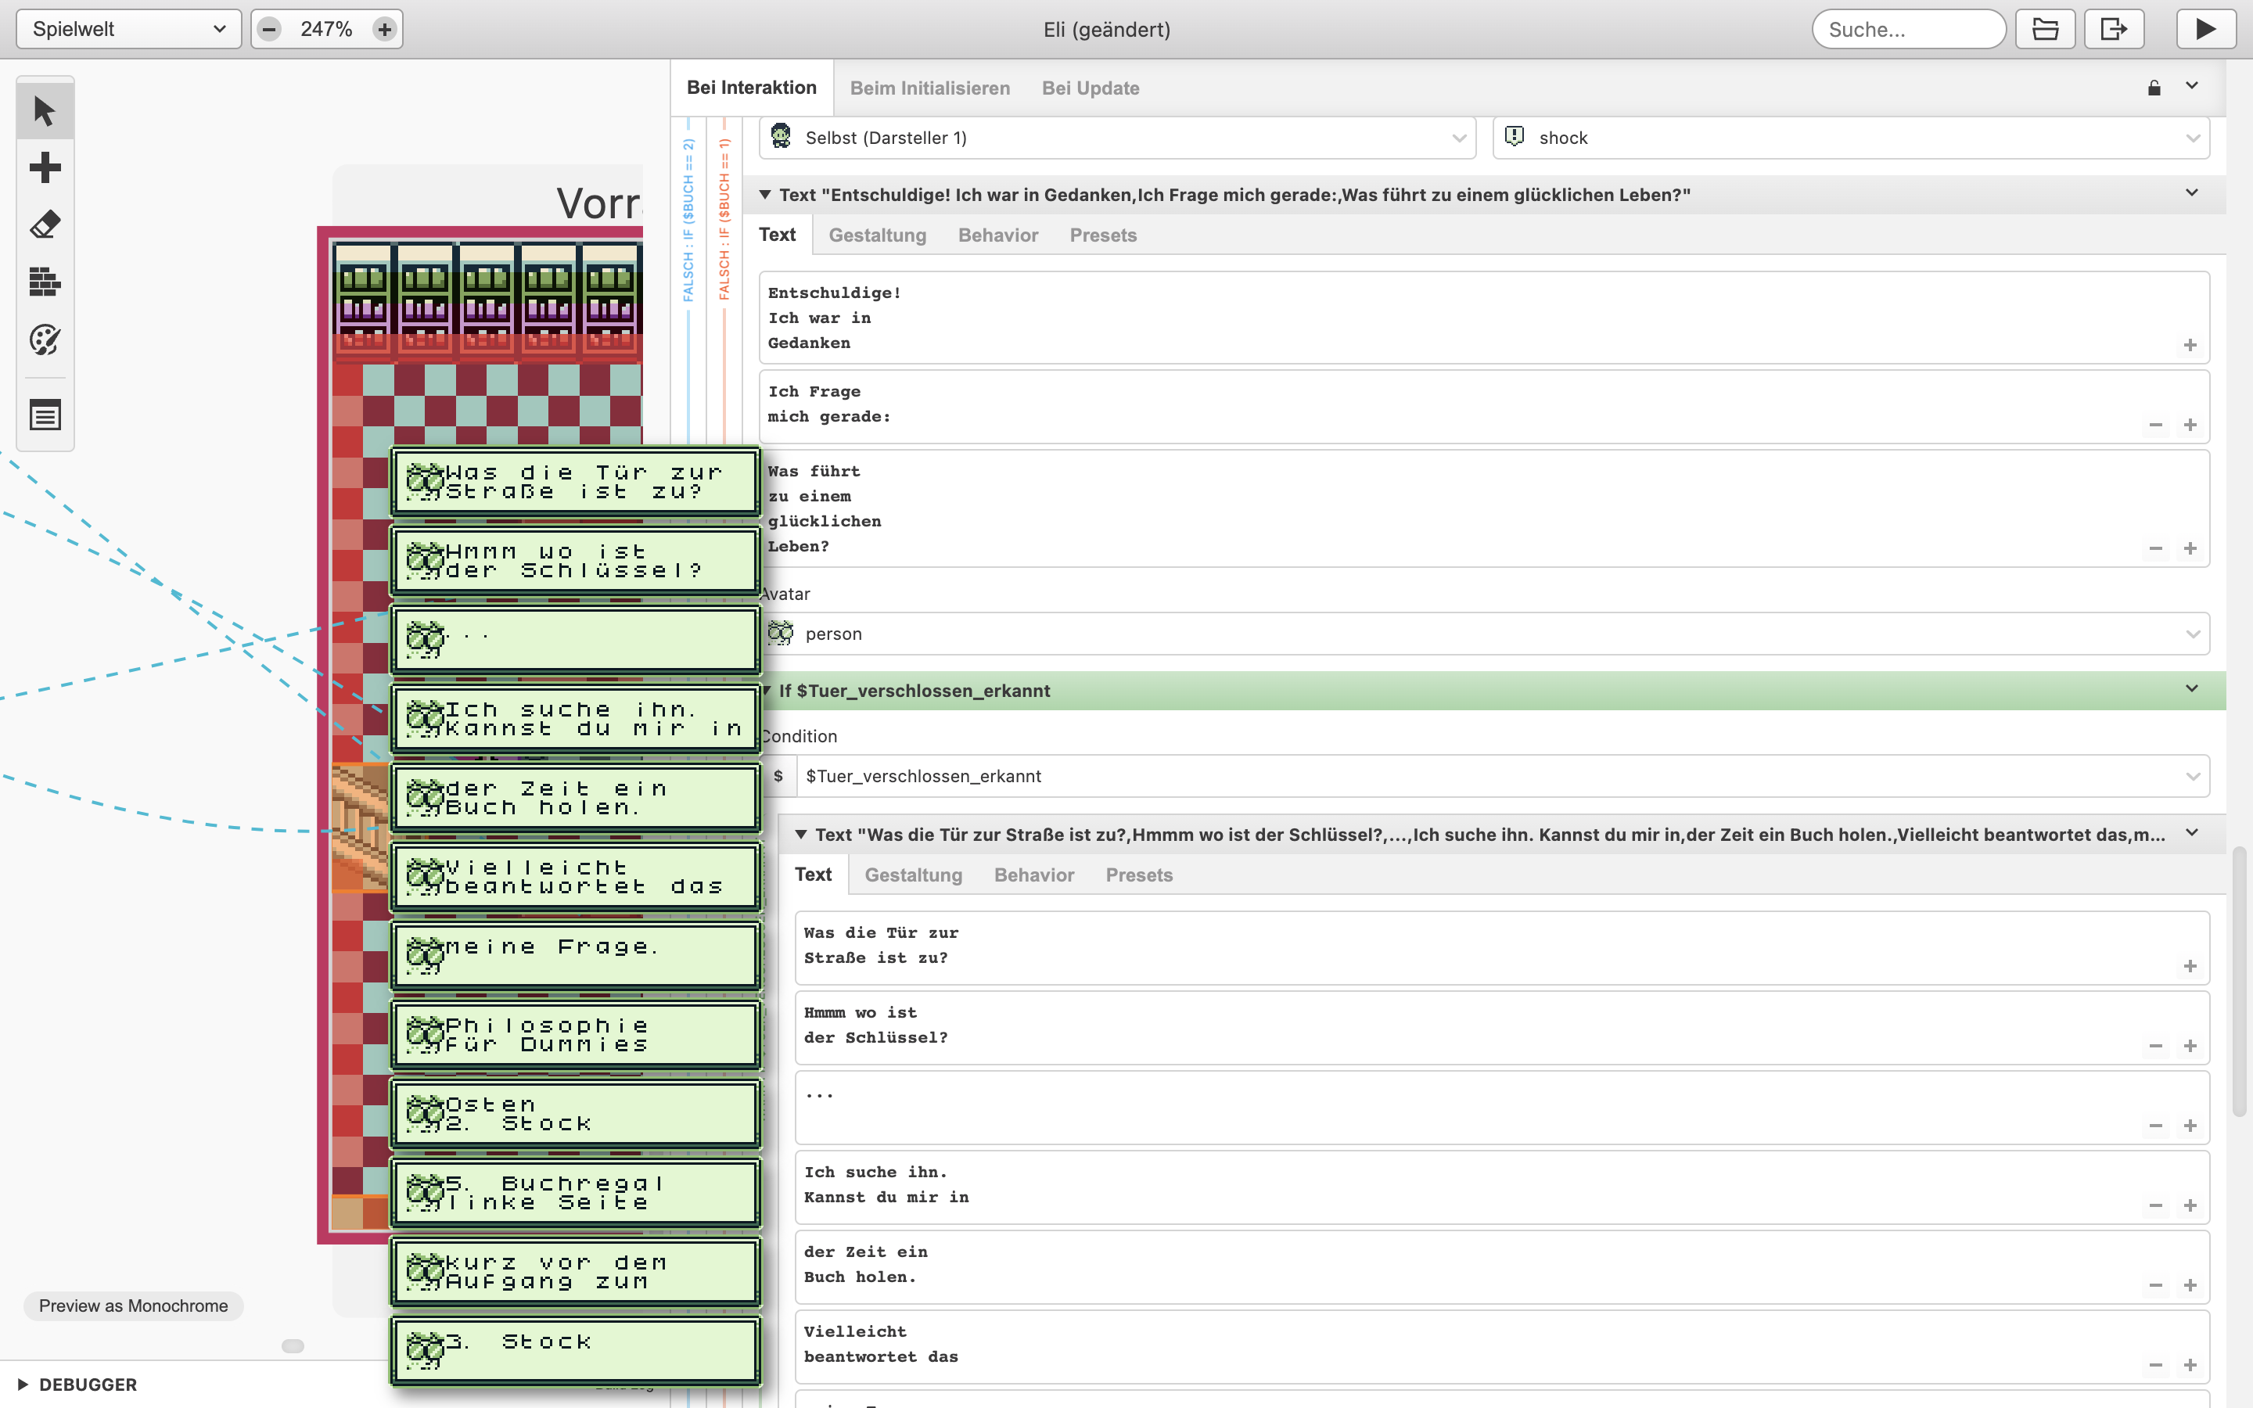Image resolution: width=2253 pixels, height=1408 pixels.
Task: Click the "Osten 2. Stock" dialogue preview
Action: coord(575,1115)
